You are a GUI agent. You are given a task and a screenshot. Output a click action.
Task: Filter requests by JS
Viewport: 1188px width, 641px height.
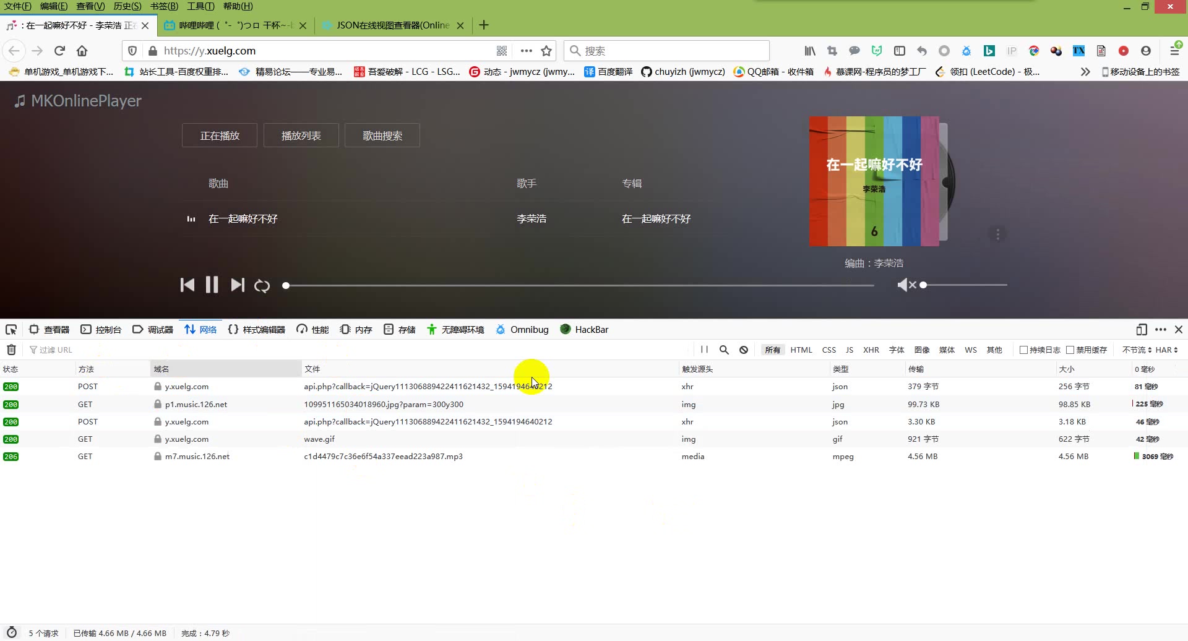tap(850, 350)
